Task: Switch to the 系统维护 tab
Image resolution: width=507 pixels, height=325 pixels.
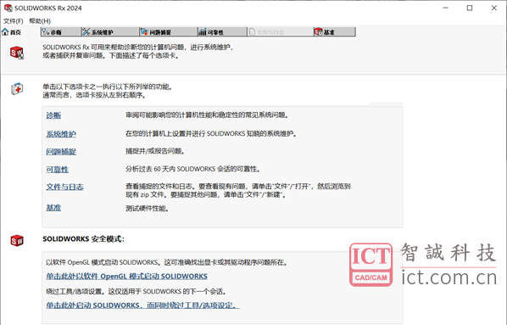Action: coord(110,31)
